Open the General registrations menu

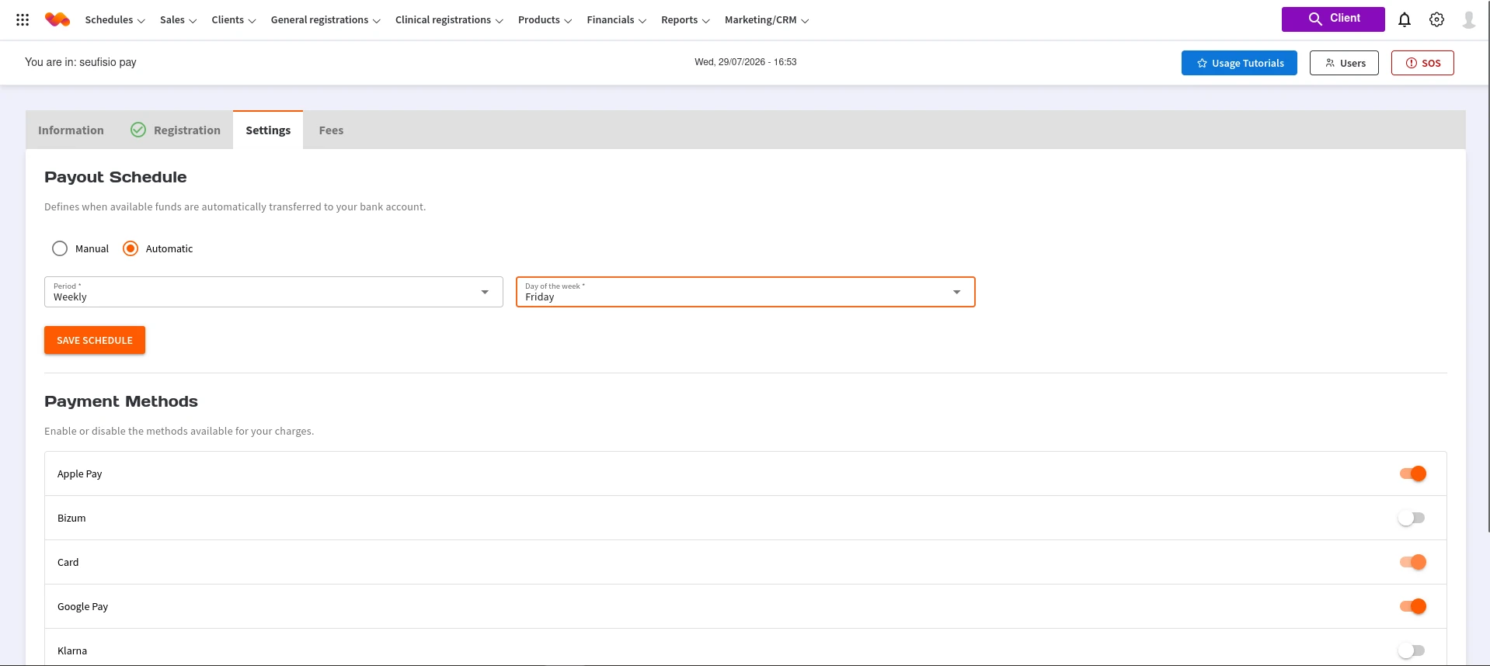click(x=326, y=20)
